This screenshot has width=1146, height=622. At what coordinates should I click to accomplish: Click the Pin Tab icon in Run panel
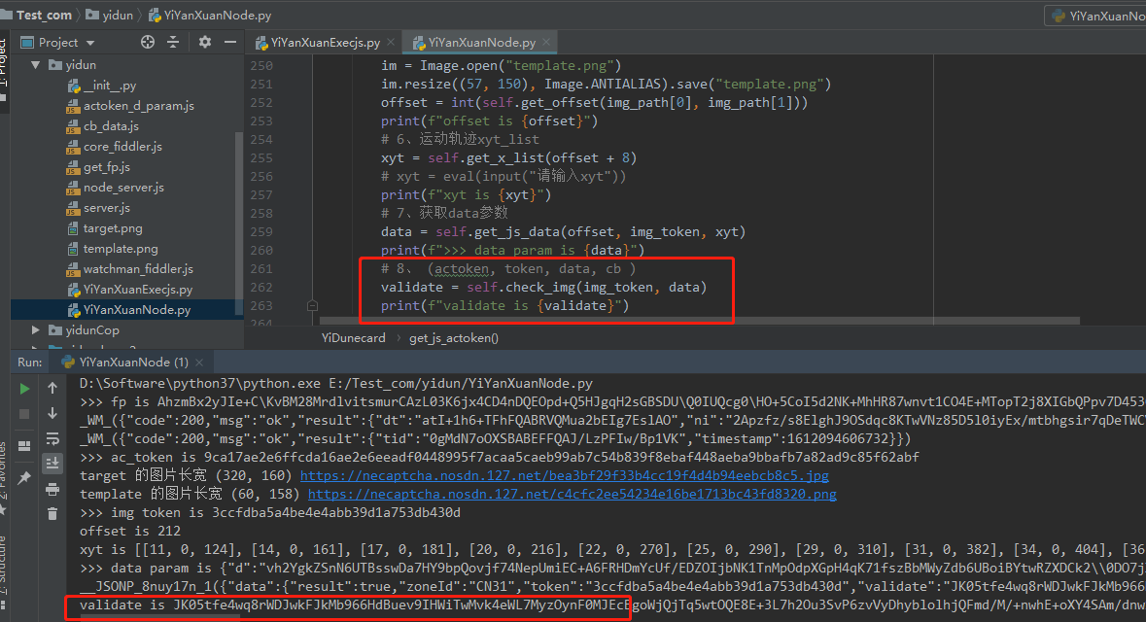click(24, 478)
